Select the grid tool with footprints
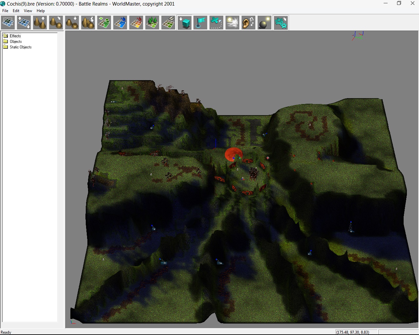Image resolution: width=419 pixels, height=335 pixels. point(168,23)
